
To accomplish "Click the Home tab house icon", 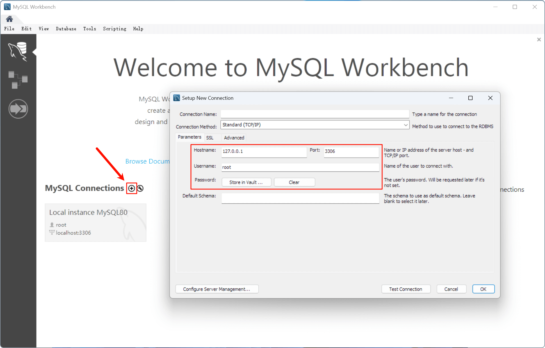I will pos(9,19).
